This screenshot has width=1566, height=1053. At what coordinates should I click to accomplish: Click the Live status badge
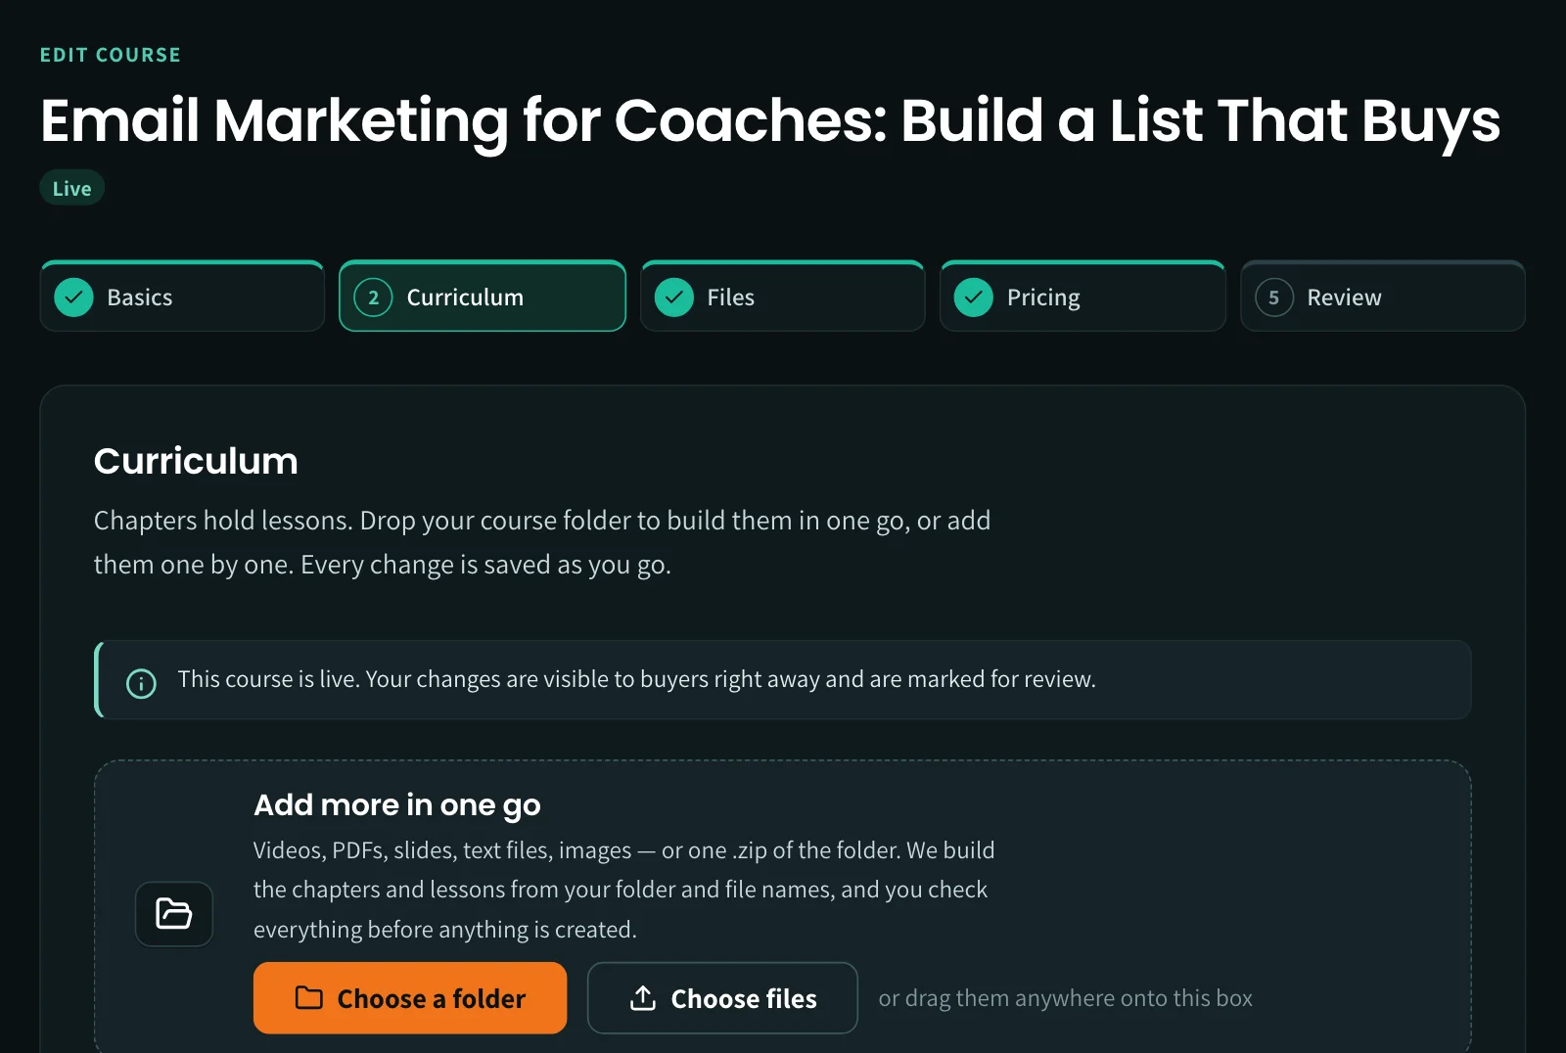[x=71, y=188]
